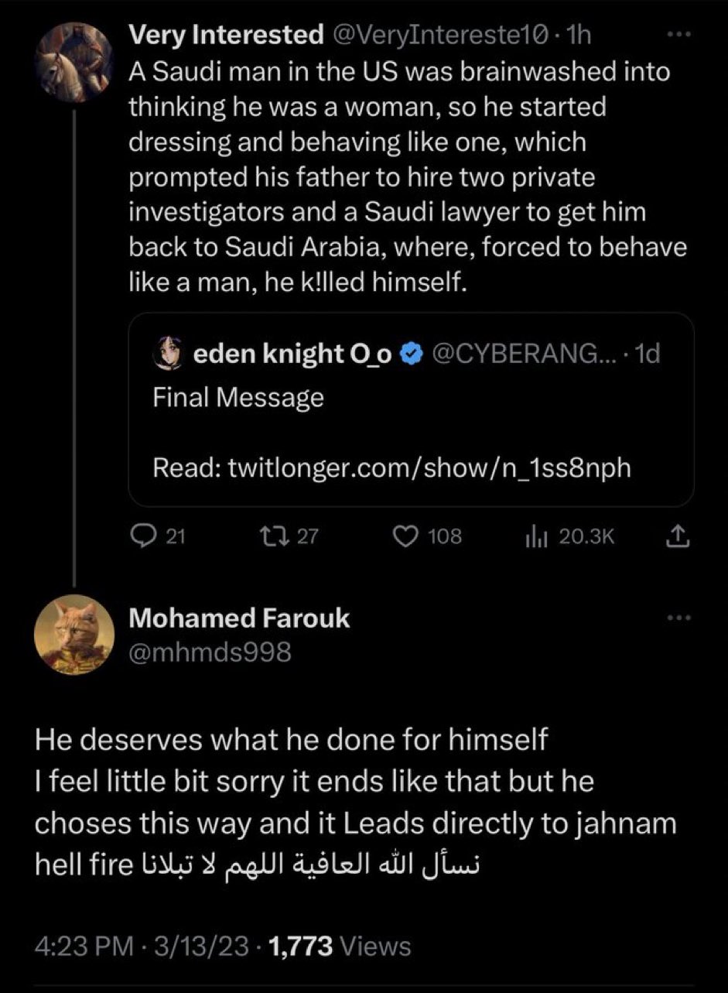This screenshot has width=728, height=993.
Task: Click the 4:23 PM · 3/13/23 timestamp
Action: [142, 945]
